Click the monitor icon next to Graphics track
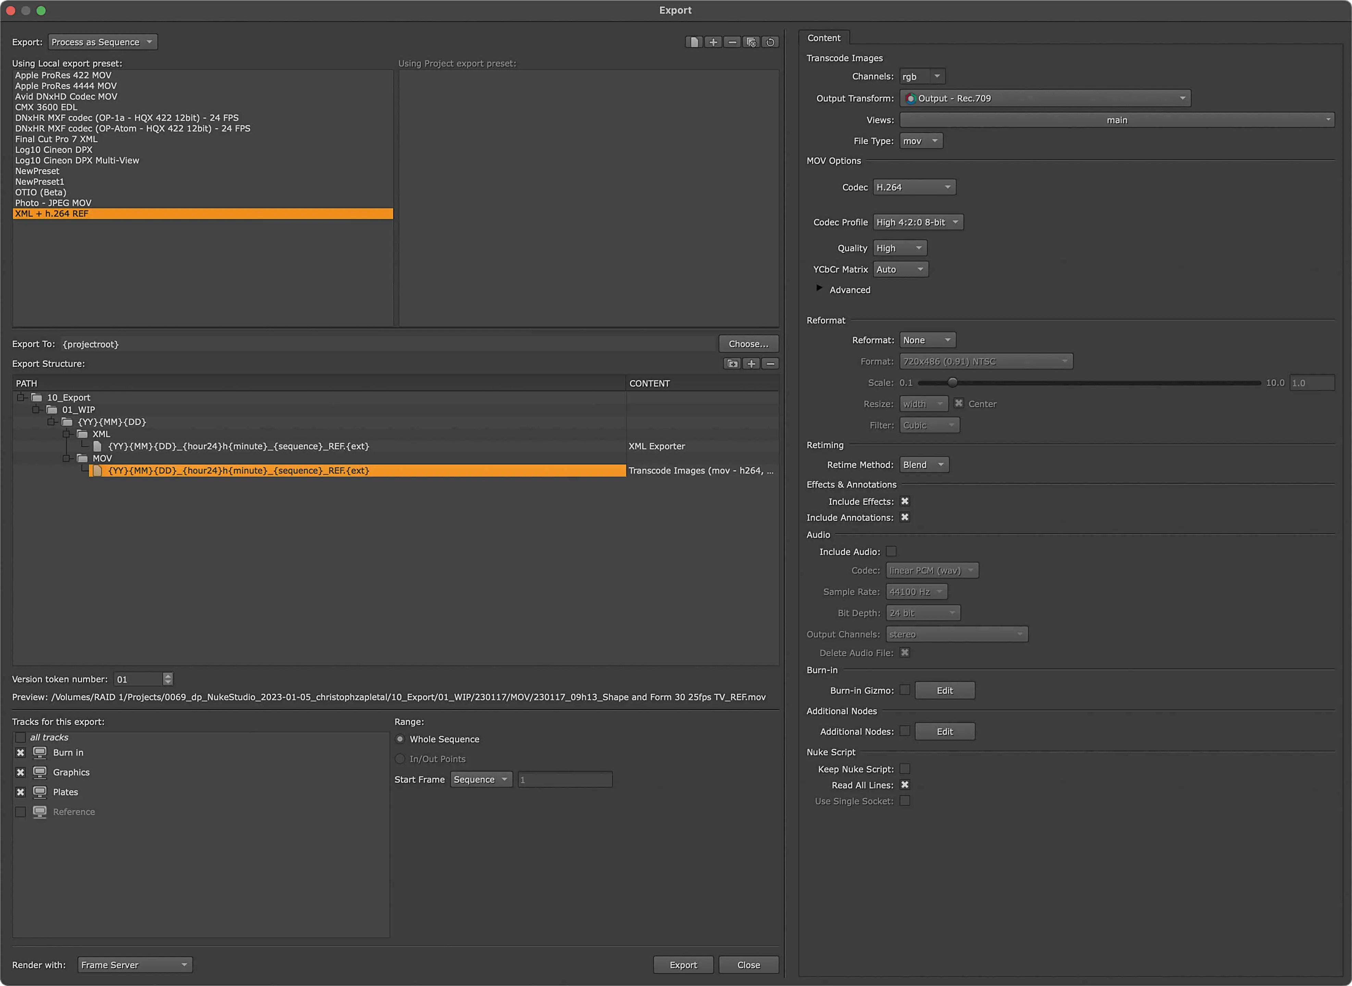This screenshot has width=1352, height=986. click(x=39, y=772)
